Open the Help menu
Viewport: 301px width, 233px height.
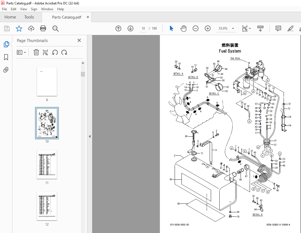click(x=60, y=9)
